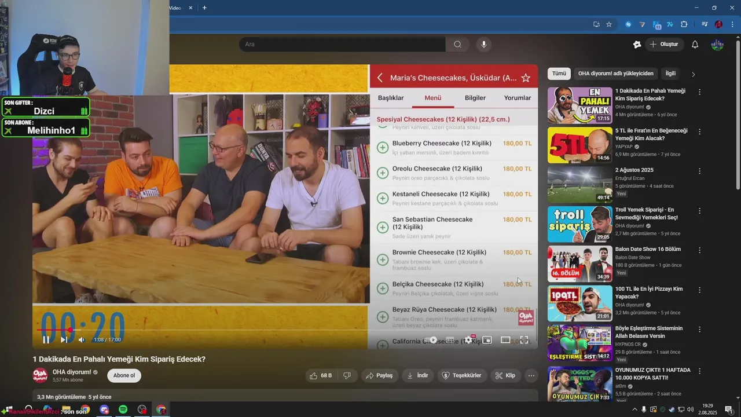Open 100 TL ile En İyi Pizzayı title
This screenshot has height=417, width=741.
pos(649,292)
